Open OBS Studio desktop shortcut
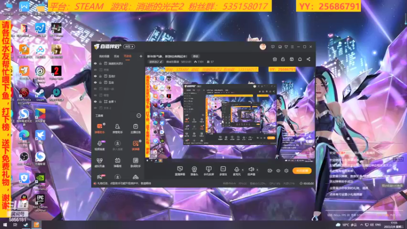Viewport: 407px width, 229px height. click(24, 158)
